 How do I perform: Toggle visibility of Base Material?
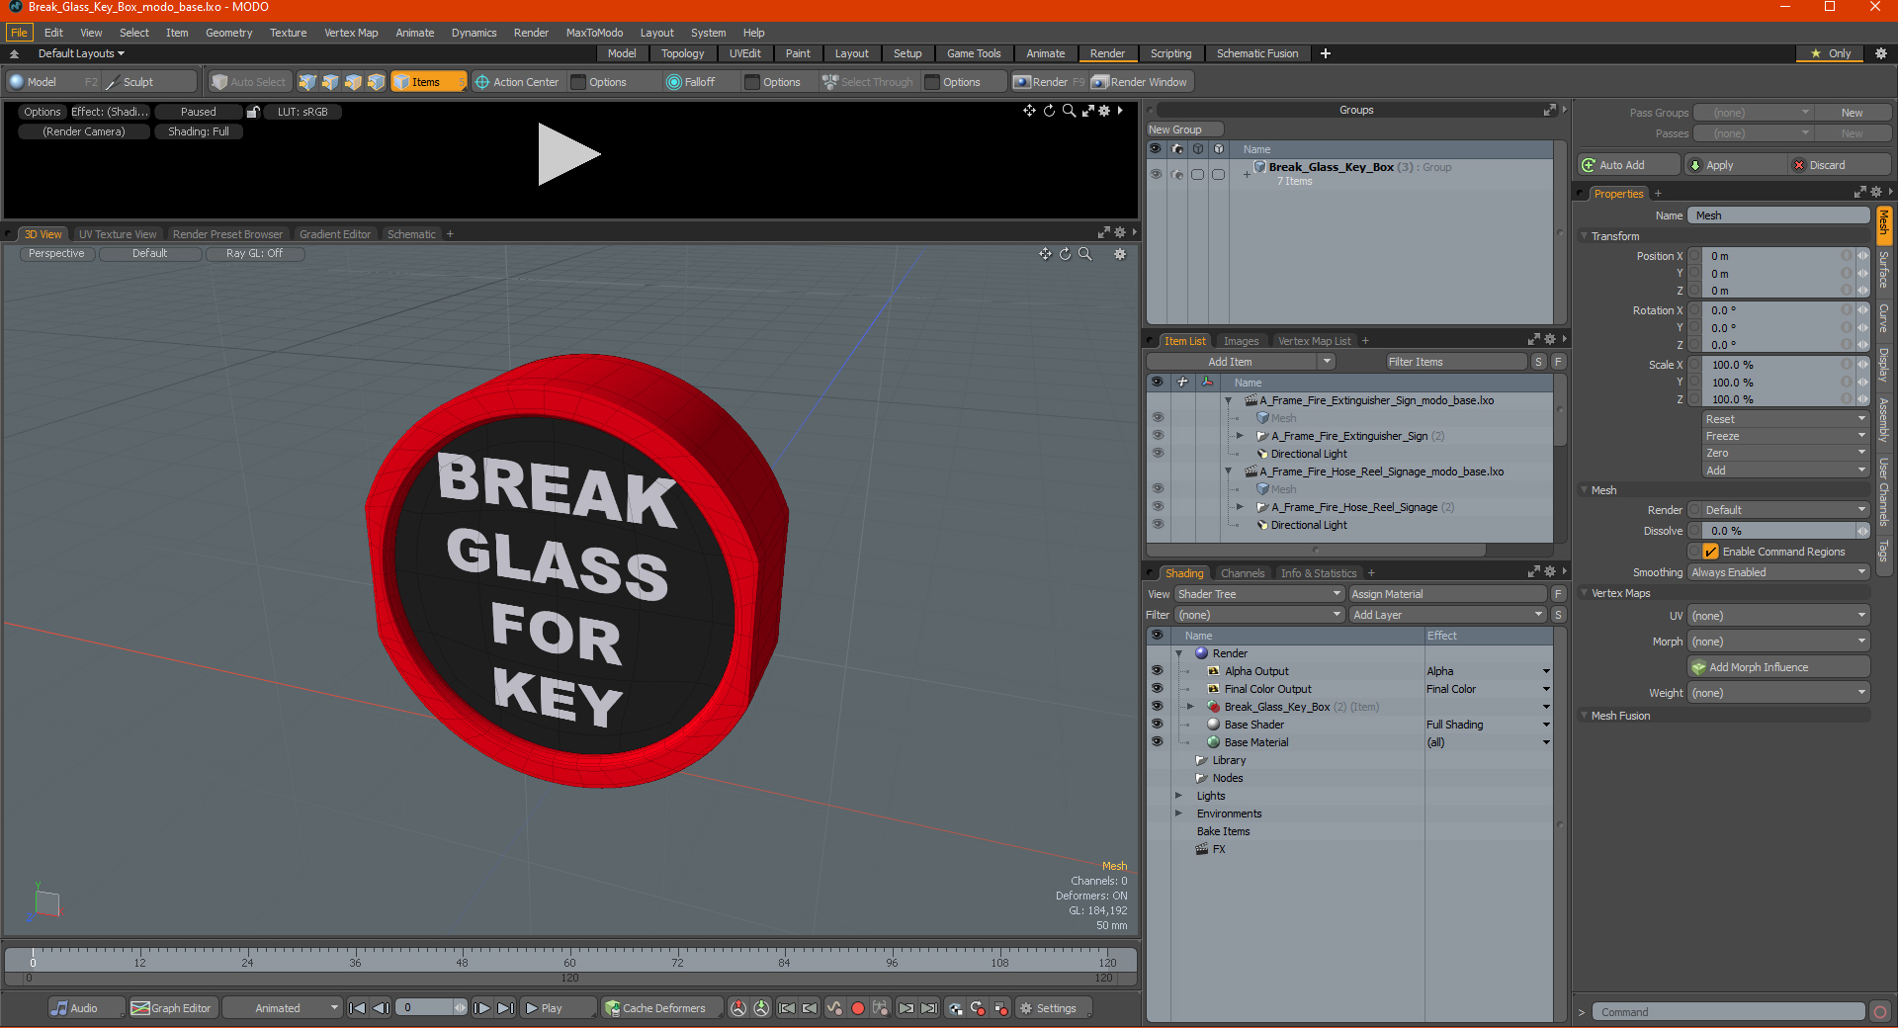point(1157,742)
